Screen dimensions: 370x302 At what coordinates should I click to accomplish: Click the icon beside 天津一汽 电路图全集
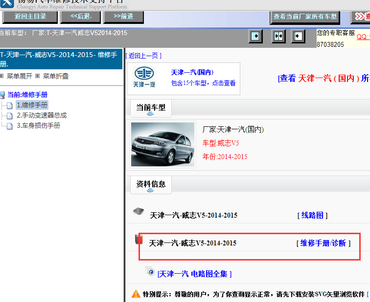pyautogui.click(x=150, y=271)
